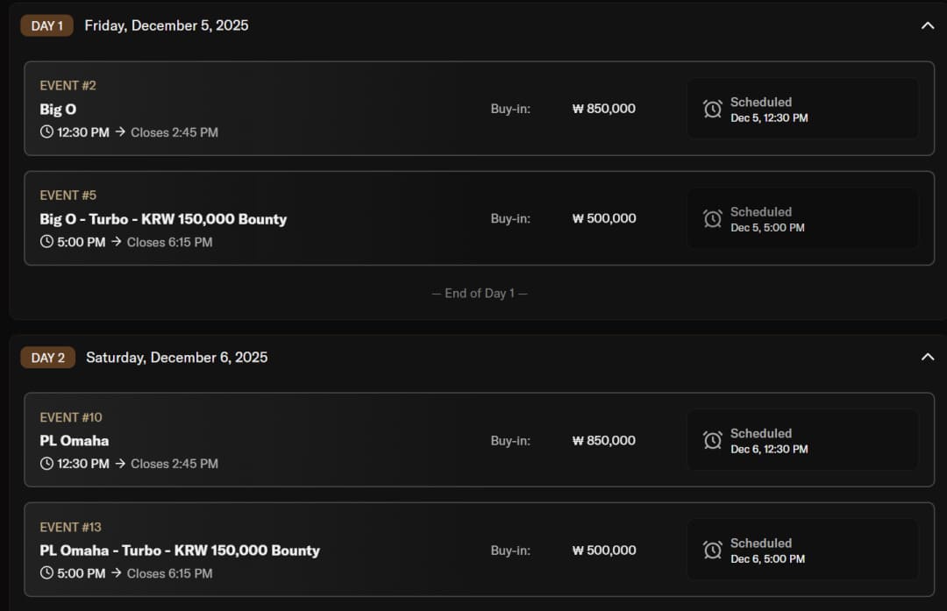This screenshot has width=947, height=611.
Task: Collapse the Day 2 Saturday section chevron
Action: [928, 357]
